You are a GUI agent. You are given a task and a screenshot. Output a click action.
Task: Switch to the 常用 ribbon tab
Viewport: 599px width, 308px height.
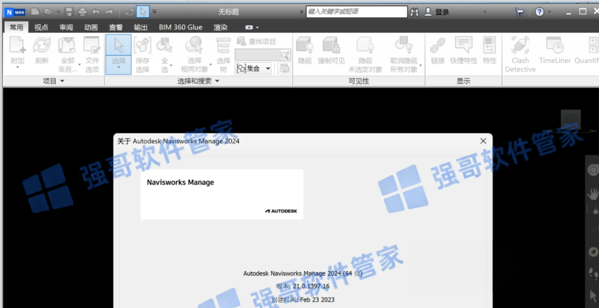coord(16,27)
